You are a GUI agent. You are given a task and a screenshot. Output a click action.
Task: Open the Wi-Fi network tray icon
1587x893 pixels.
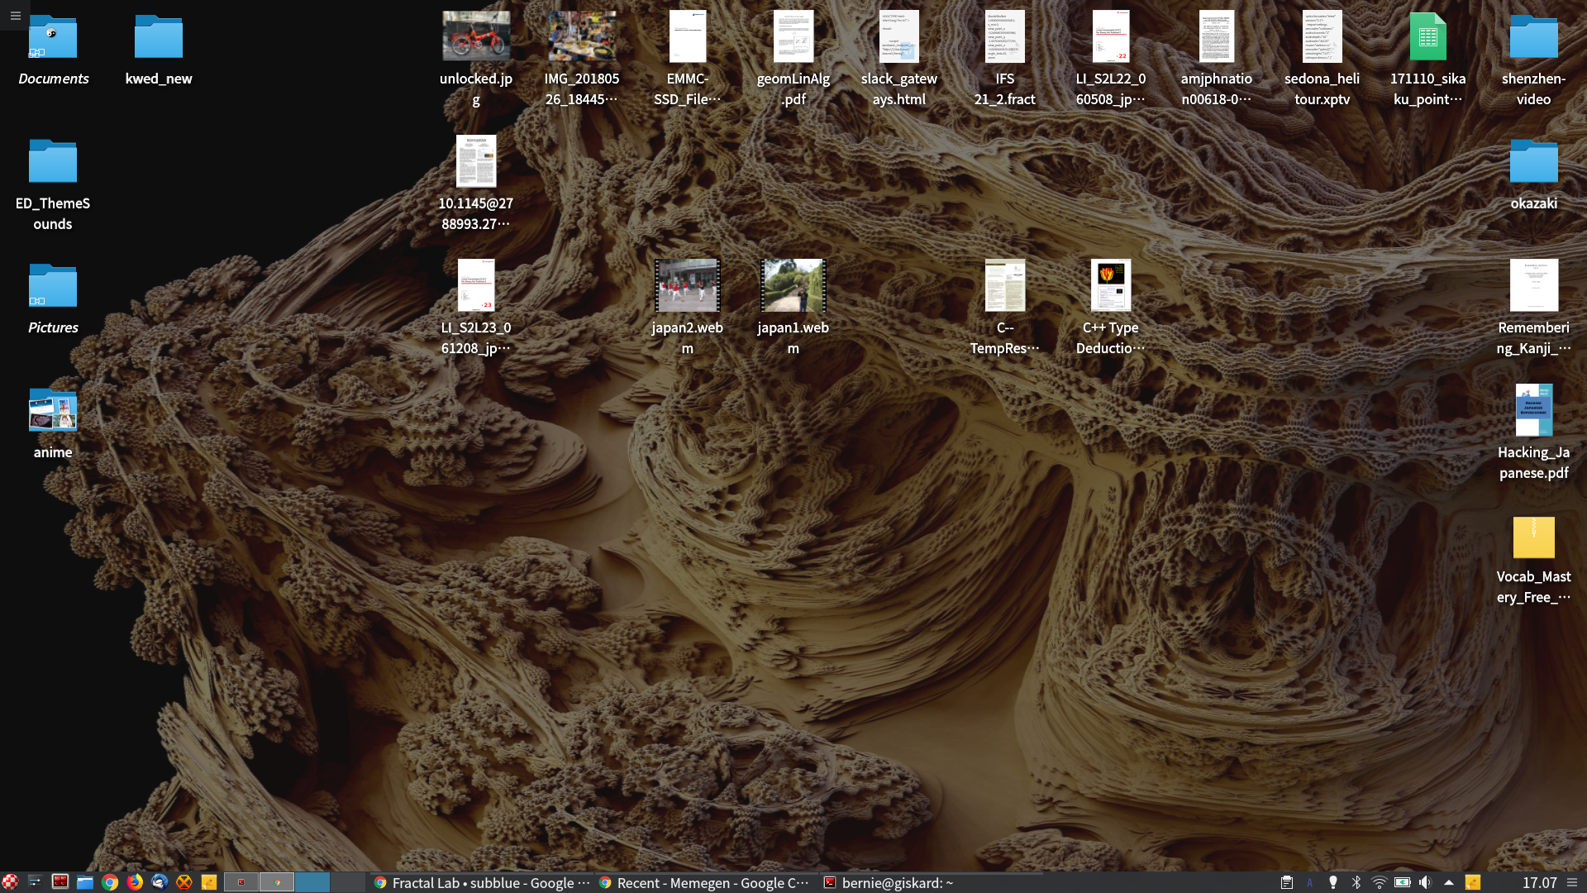pyautogui.click(x=1379, y=882)
